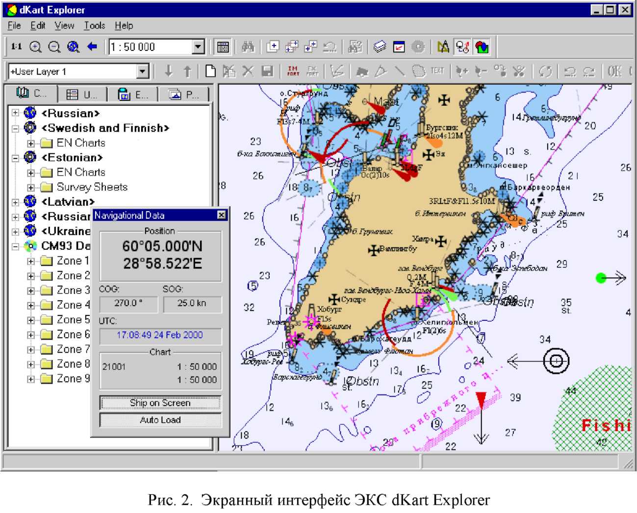Click the zoom in magnifier icon
The height and width of the screenshot is (513, 637).
click(x=35, y=47)
